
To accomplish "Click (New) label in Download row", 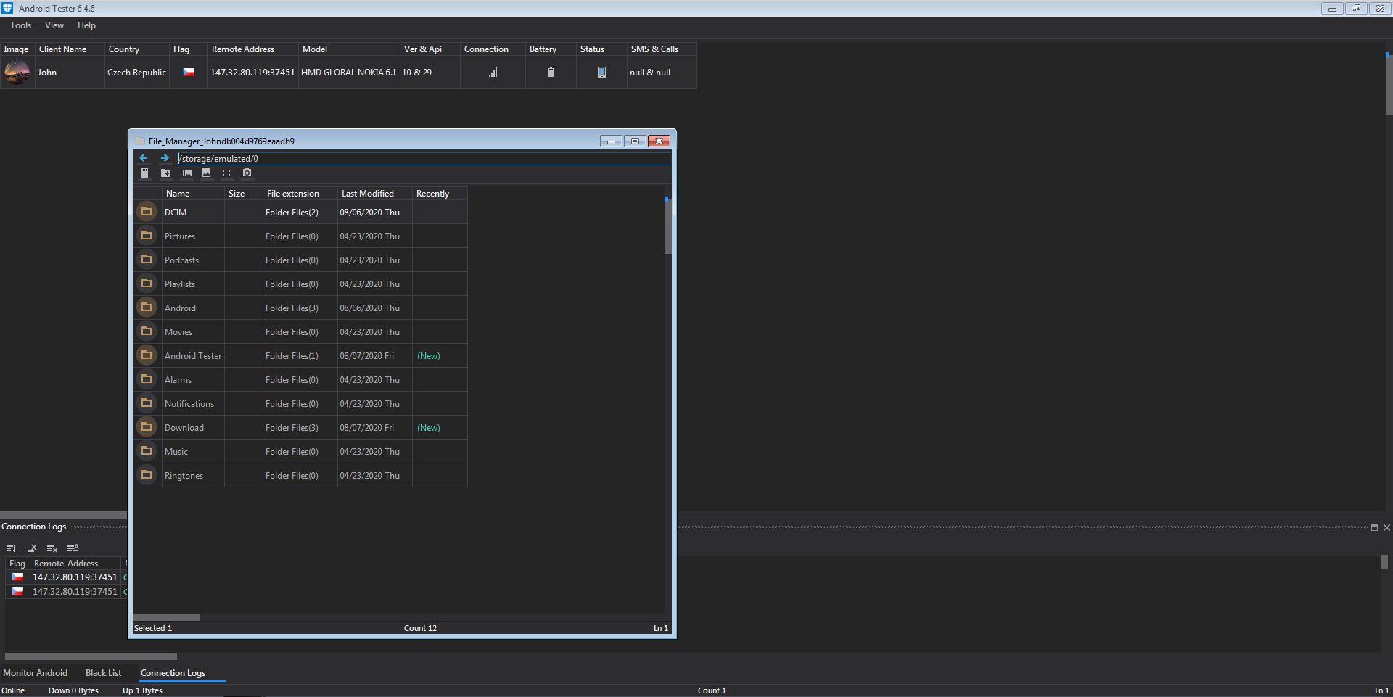I will click(x=429, y=427).
